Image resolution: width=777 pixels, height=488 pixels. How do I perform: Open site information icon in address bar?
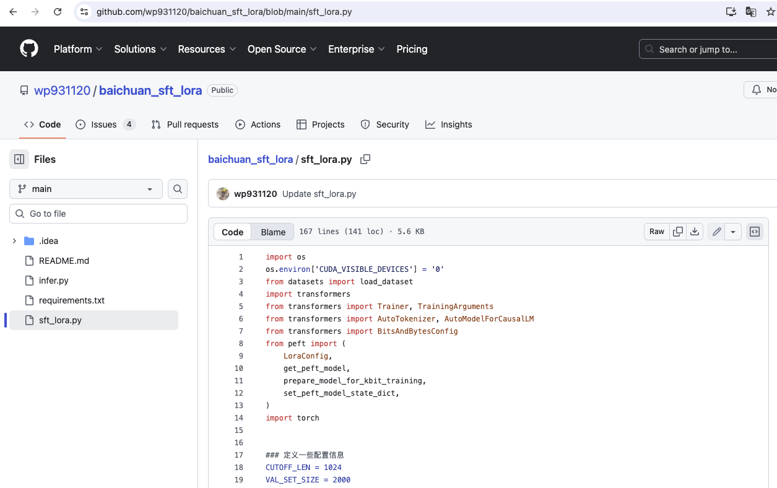[85, 12]
